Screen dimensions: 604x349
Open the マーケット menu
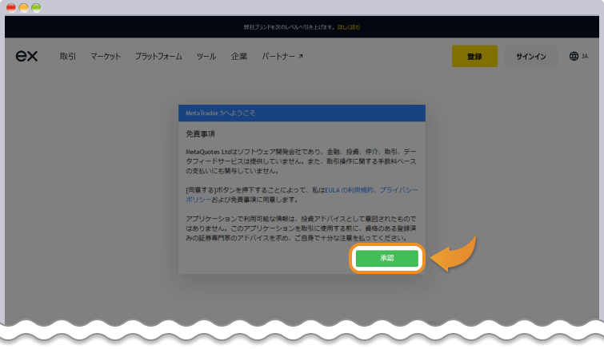click(106, 57)
